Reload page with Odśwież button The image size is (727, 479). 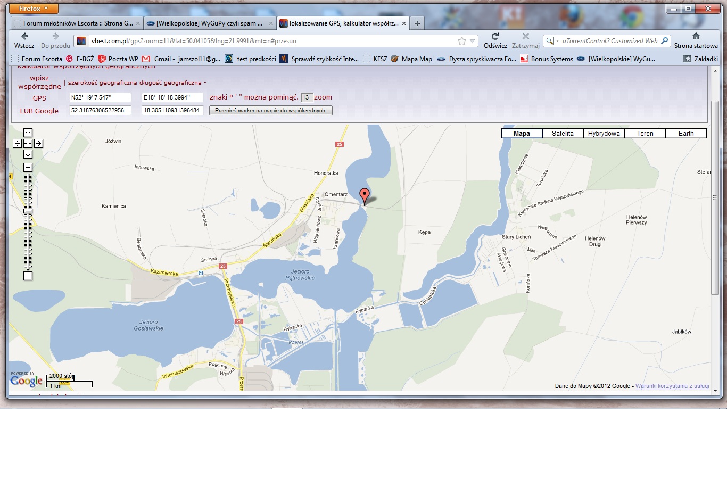(495, 40)
